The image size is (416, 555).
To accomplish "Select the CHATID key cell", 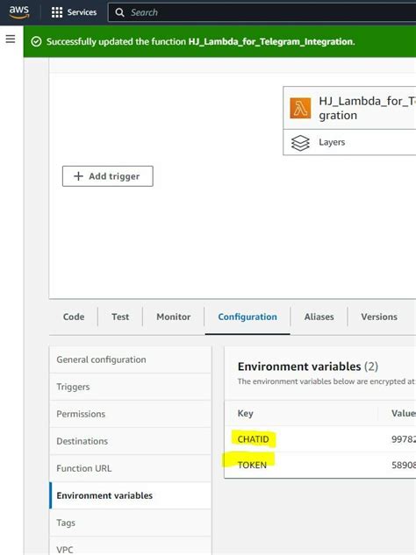I will coord(253,439).
